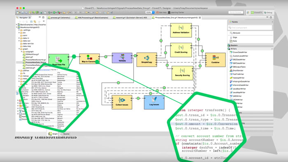Click the SimpleCopy component node
Viewport: 288px width, 162px height.
(146, 60)
